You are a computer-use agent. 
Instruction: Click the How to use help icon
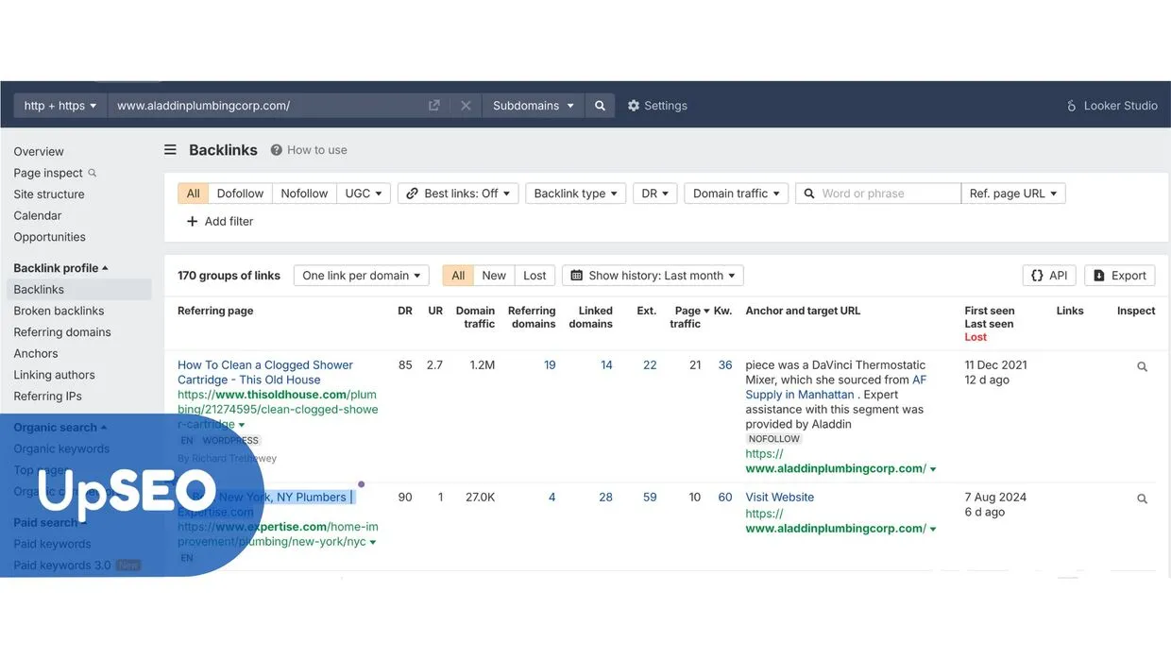coord(274,149)
